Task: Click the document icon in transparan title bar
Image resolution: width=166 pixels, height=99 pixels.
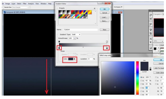Action: pyautogui.click(x=5, y=12)
